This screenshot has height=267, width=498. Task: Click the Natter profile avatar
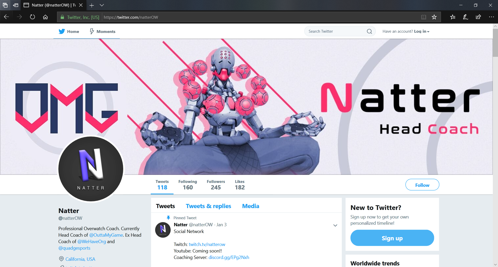point(91,169)
